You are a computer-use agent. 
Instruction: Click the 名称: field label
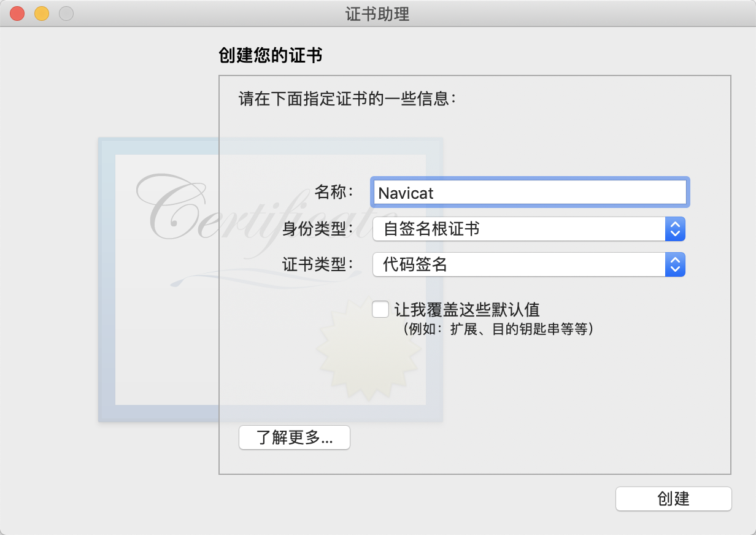click(x=334, y=192)
